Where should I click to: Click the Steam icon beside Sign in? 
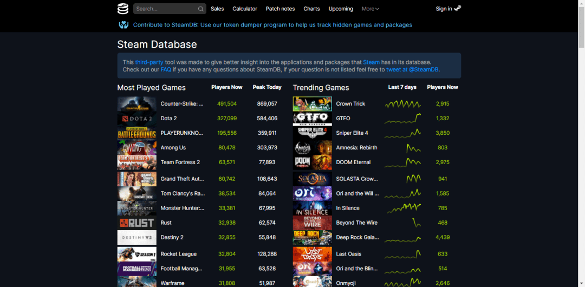[458, 8]
